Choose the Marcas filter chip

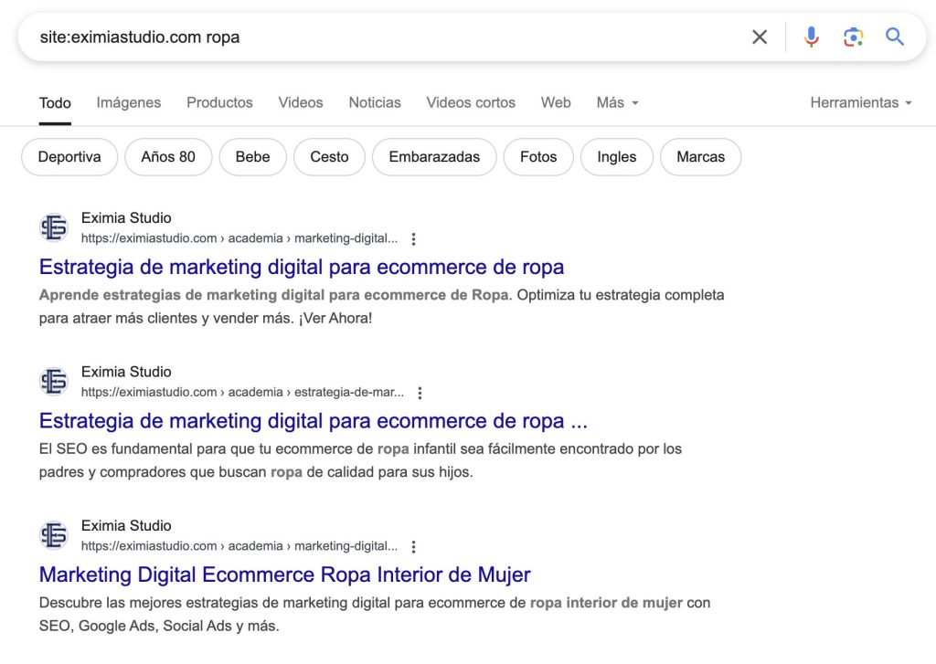(x=701, y=157)
